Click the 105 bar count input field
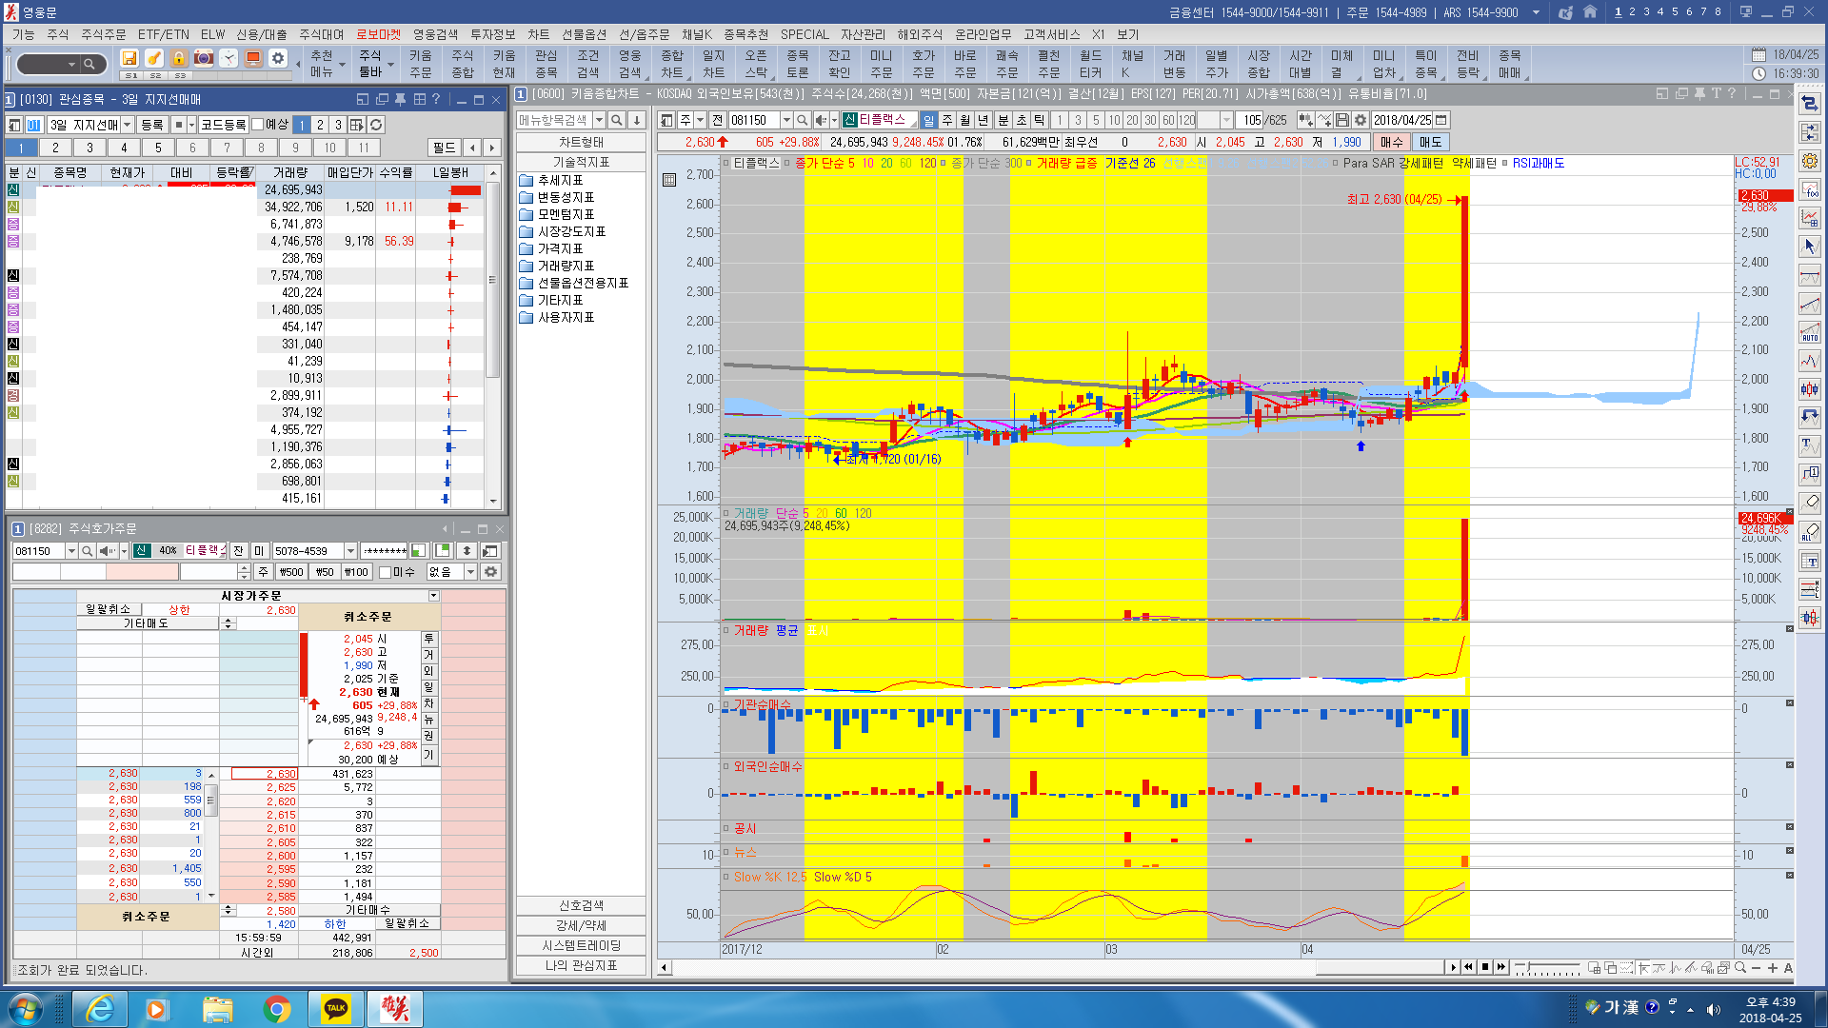1828x1028 pixels. (x=1250, y=120)
